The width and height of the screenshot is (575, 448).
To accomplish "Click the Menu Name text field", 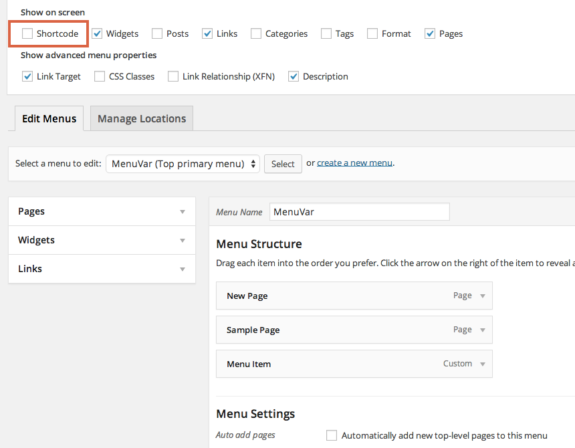I will (x=359, y=212).
